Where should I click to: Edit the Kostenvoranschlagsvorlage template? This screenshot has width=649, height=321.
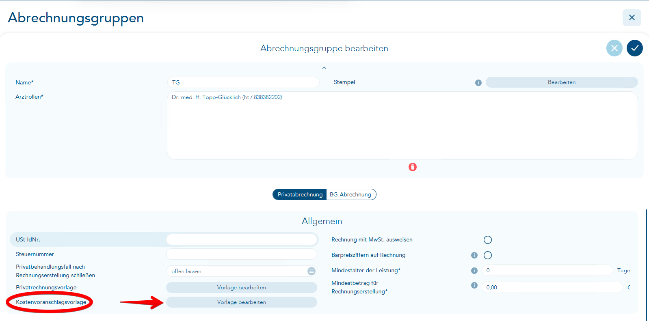click(x=241, y=302)
